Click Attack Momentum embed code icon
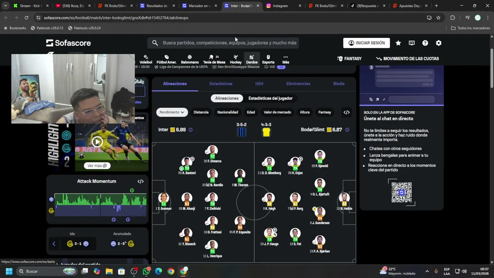 click(140, 181)
